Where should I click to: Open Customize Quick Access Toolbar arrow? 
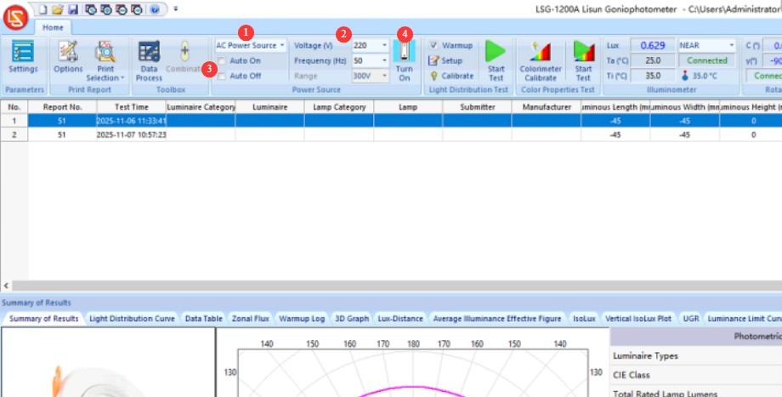176,9
